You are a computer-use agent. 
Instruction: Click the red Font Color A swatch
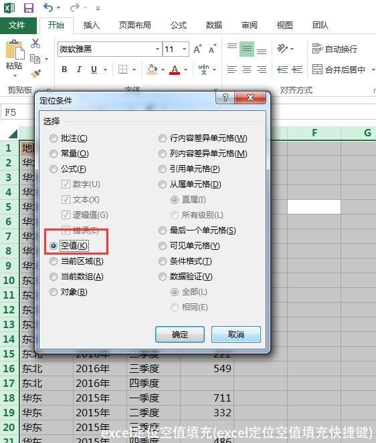point(175,69)
